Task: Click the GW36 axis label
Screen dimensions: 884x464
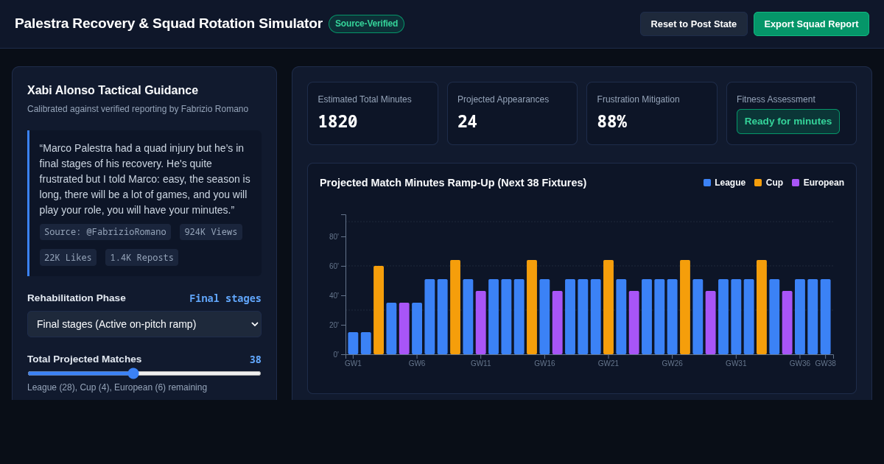Action: tap(799, 363)
